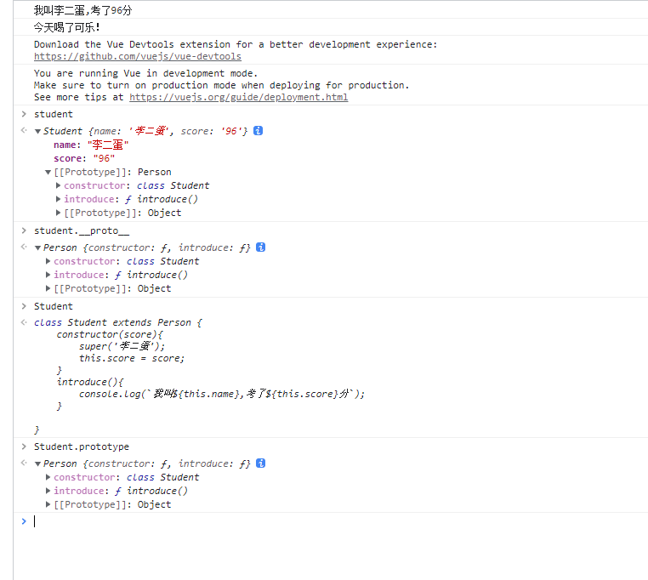Expand constructor under student.__proto__ result

coord(48,261)
